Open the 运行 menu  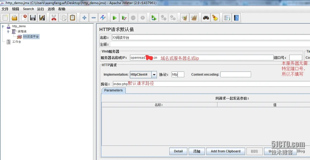pos(40,9)
